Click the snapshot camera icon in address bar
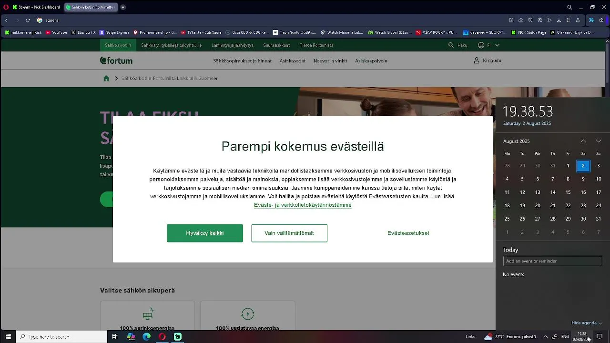 click(521, 20)
